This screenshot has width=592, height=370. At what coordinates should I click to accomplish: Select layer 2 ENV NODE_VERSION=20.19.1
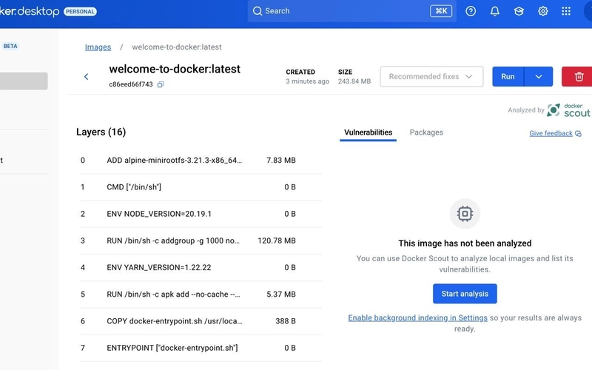point(201,214)
